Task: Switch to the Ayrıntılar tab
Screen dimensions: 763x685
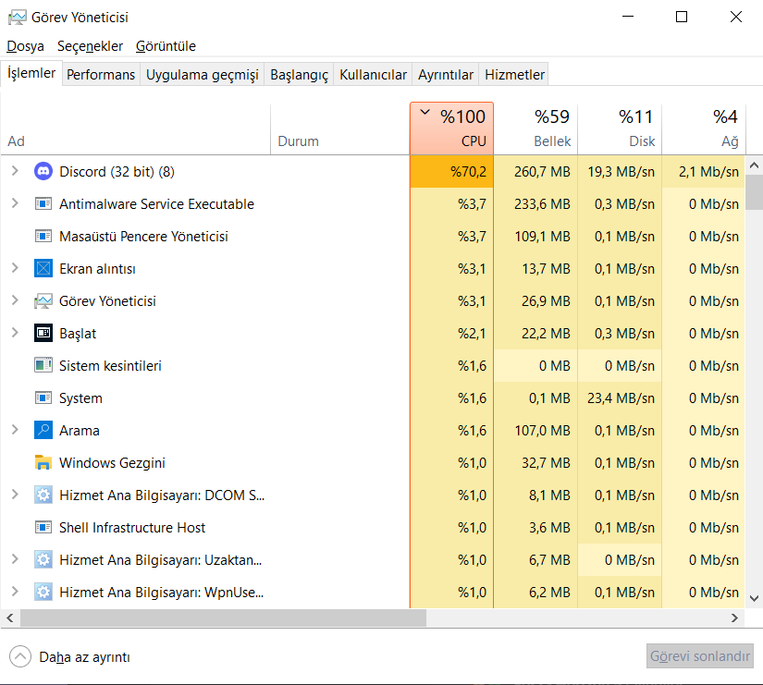Action: 445,75
